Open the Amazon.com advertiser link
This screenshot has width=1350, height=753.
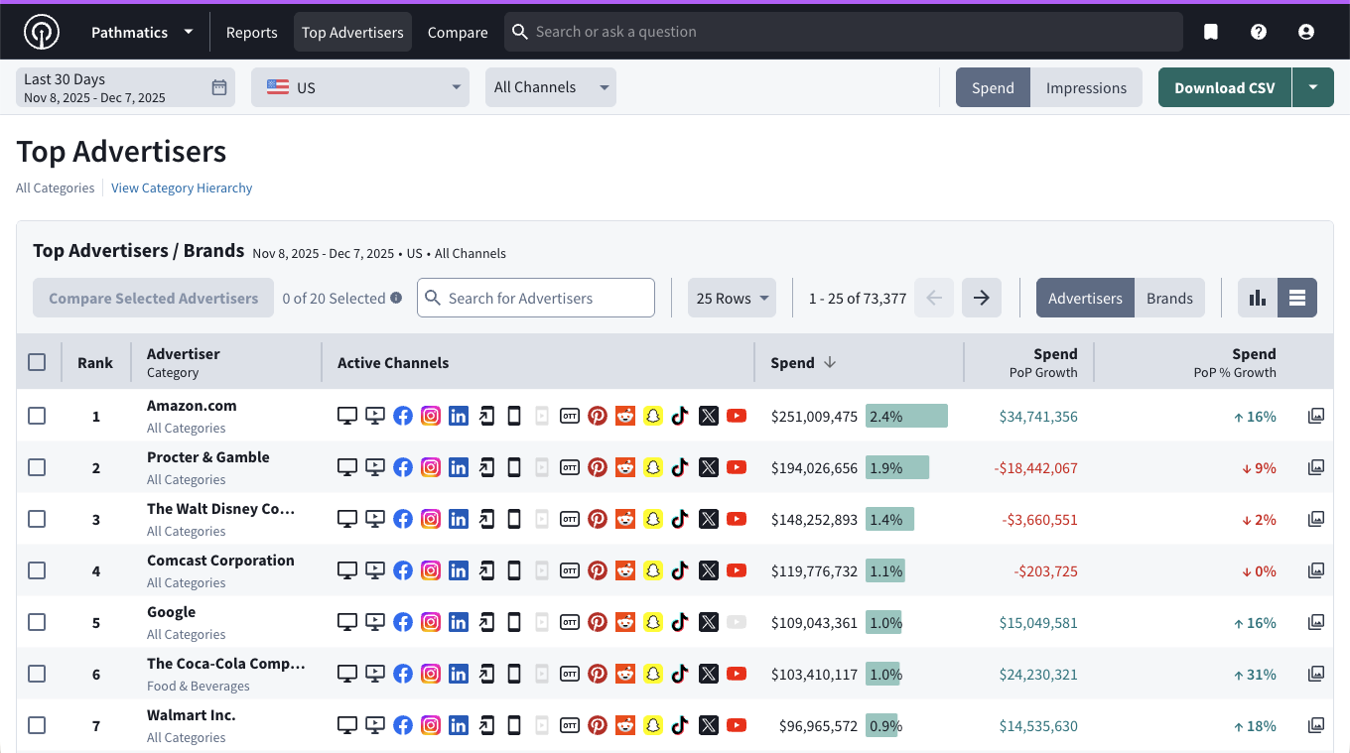(x=192, y=405)
